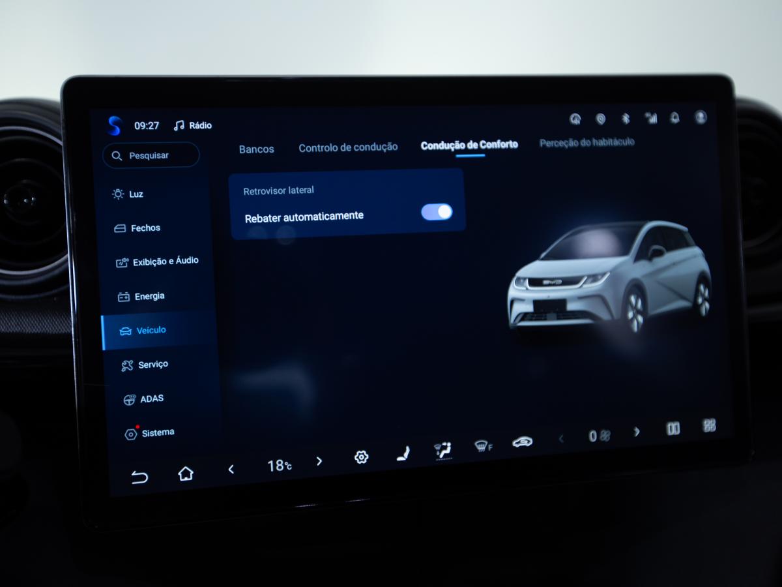Decrease temperature with left chevron
This screenshot has height=587, width=782.
(231, 469)
